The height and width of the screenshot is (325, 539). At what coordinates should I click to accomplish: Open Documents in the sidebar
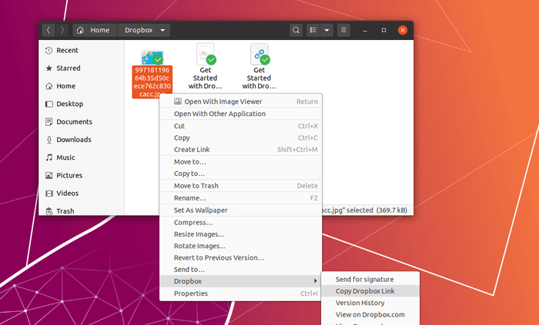[82, 121]
